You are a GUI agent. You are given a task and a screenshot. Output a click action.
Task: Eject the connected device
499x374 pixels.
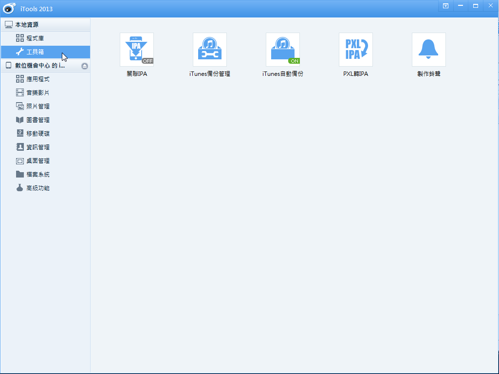tap(85, 66)
